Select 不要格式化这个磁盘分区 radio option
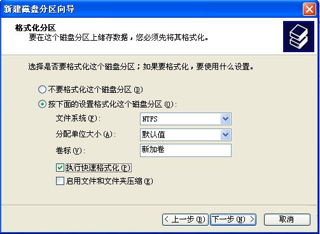Viewport: 320px width, 234px height. coord(42,90)
